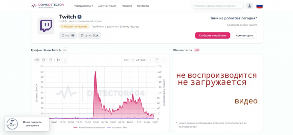Download chart data via file icon

(x=44, y=60)
